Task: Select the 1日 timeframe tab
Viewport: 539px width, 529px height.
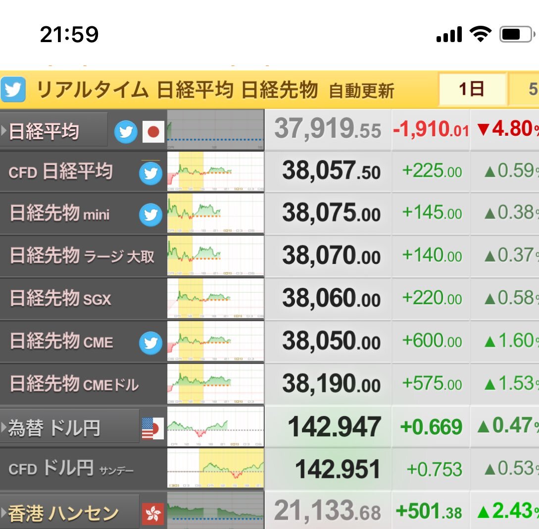Action: (x=473, y=88)
